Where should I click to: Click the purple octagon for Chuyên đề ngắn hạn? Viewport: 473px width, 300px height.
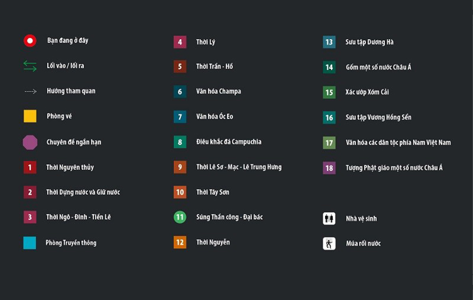point(30,142)
